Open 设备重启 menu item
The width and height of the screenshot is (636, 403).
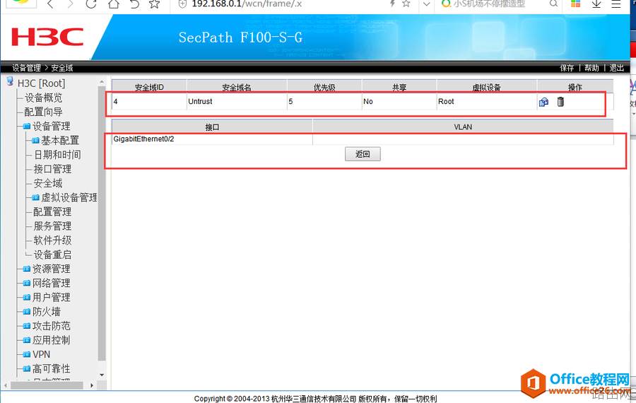point(52,255)
